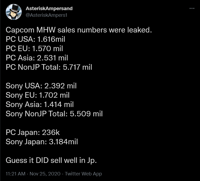
Task: Select the 'PC Asia: 2.531 mil' line
Action: tap(37, 58)
